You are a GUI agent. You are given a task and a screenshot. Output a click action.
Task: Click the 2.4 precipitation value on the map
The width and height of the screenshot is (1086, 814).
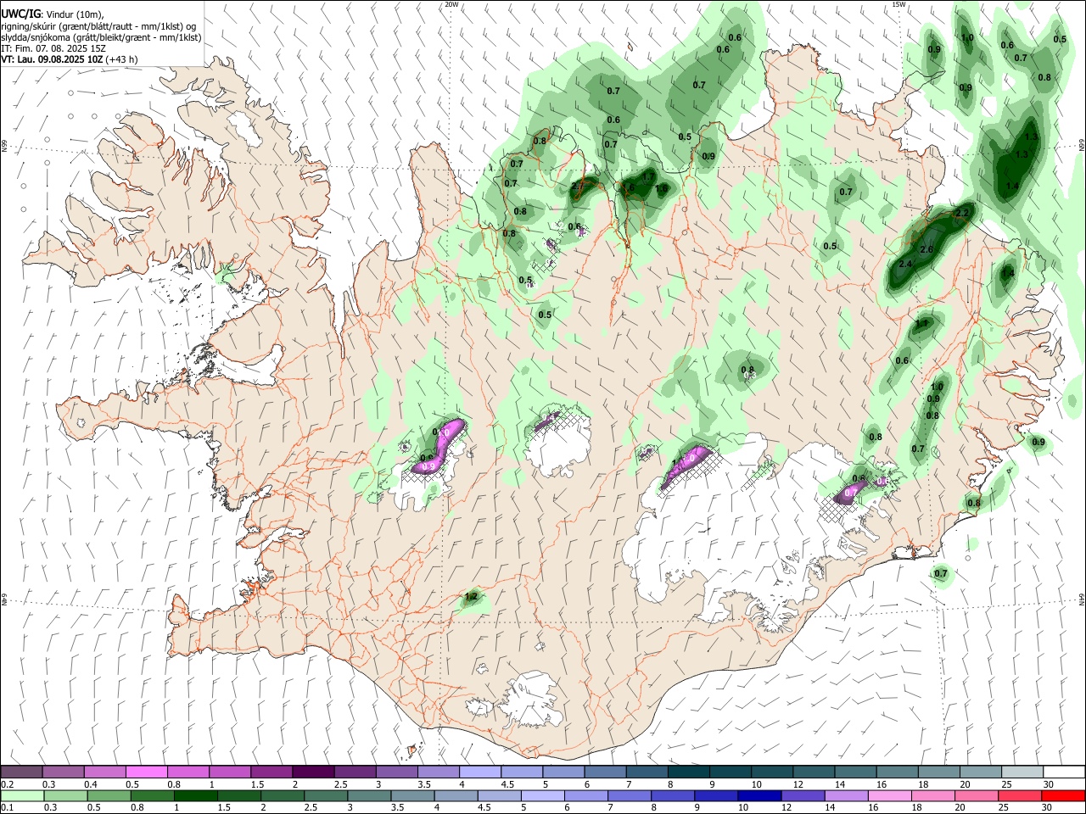coord(904,265)
